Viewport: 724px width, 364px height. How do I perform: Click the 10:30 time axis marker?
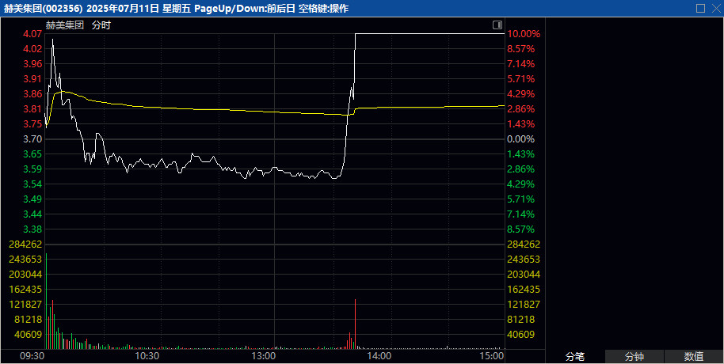tap(147, 357)
